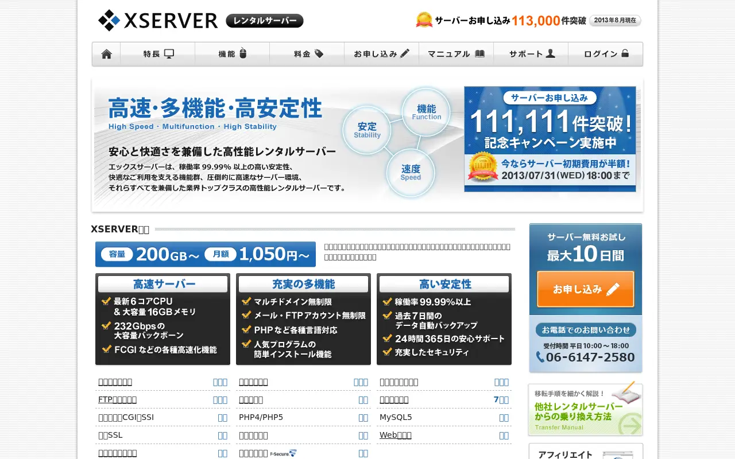The image size is (735, 459).
Task: Click the gold medal icon at top
Action: pyautogui.click(x=424, y=20)
